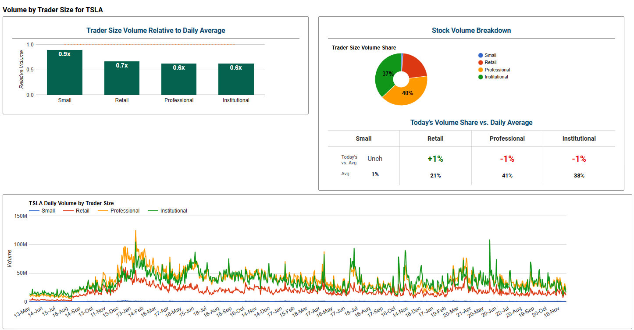Click the 38% average Institutional cell
The image size is (634, 330).
579,176
